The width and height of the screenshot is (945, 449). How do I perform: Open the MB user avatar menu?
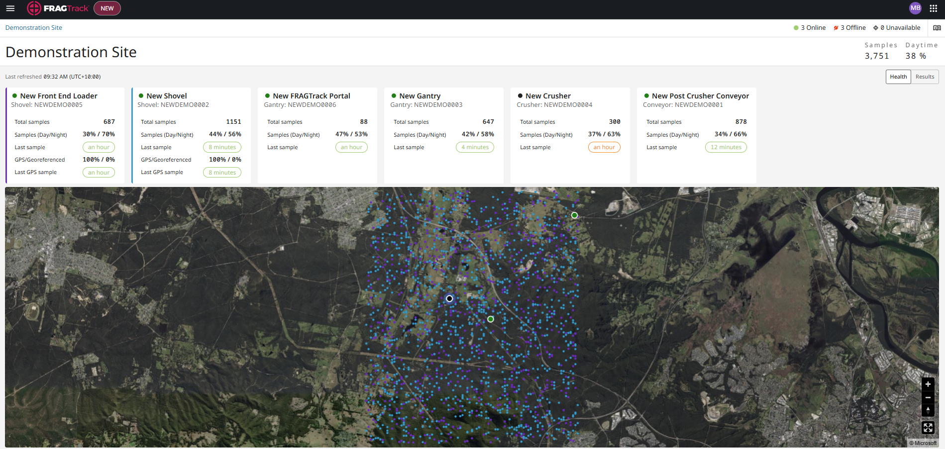[x=915, y=8]
